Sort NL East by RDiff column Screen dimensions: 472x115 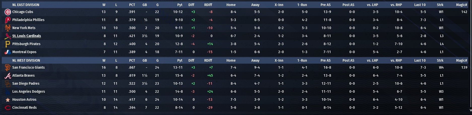point(208,5)
